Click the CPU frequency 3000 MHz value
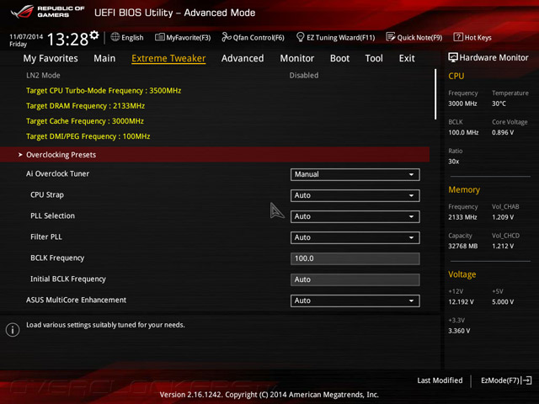Viewport: 539px width, 404px height. pyautogui.click(x=462, y=104)
